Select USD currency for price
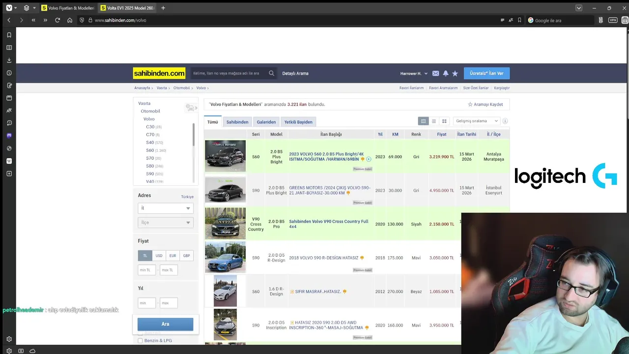Viewport: 629px width, 354px height. coord(159,256)
